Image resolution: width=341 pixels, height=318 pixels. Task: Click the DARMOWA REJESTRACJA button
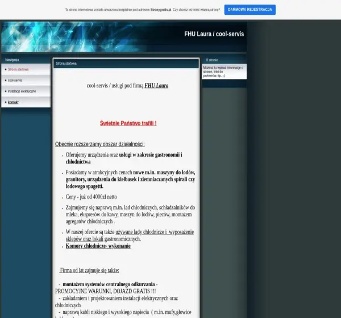250,10
